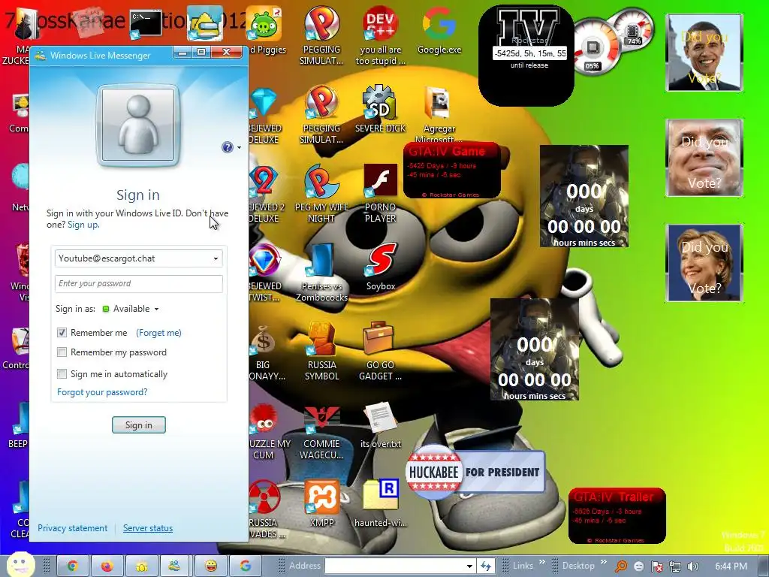Open the Forgot your password link
This screenshot has height=577, width=769.
tap(102, 392)
